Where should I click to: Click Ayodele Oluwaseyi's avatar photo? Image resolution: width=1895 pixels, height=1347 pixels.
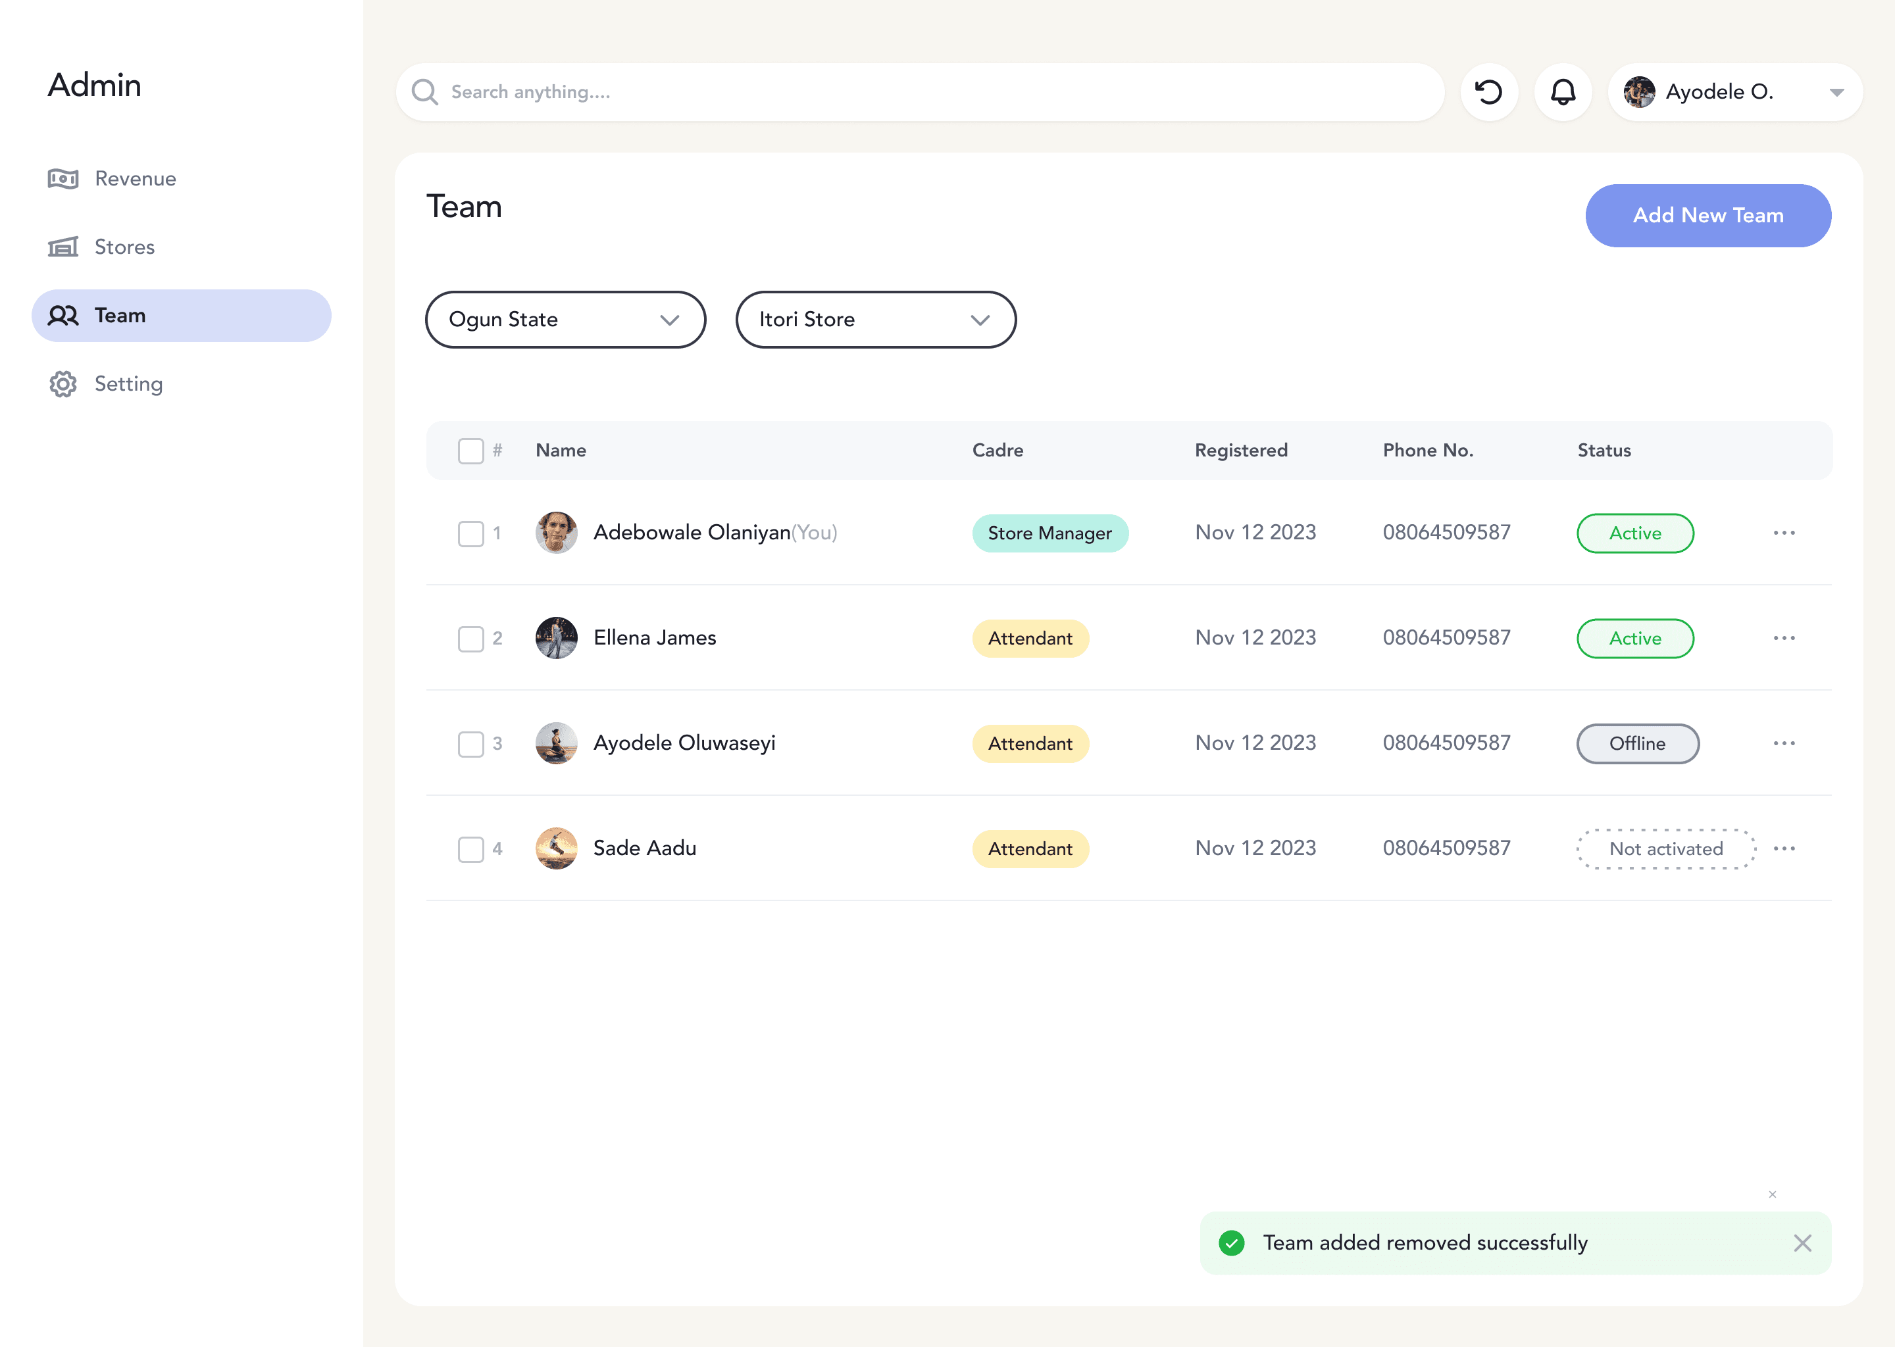tap(556, 743)
